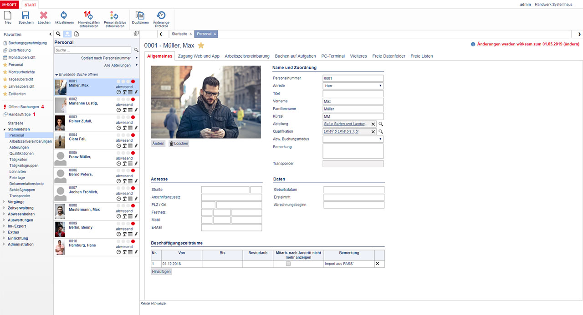The height and width of the screenshot is (315, 583).
Task: Click Personalstatus aktualisieren icon
Action: point(114,15)
